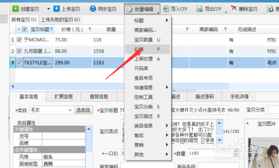Open the 营销 submenu

pos(148,145)
